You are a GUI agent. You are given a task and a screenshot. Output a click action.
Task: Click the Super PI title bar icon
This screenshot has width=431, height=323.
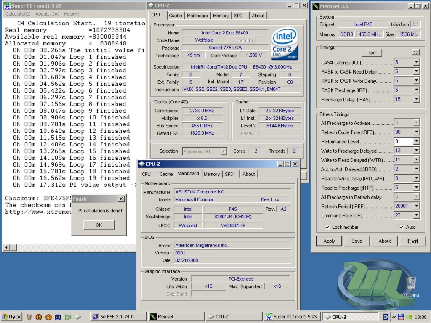pos(8,6)
